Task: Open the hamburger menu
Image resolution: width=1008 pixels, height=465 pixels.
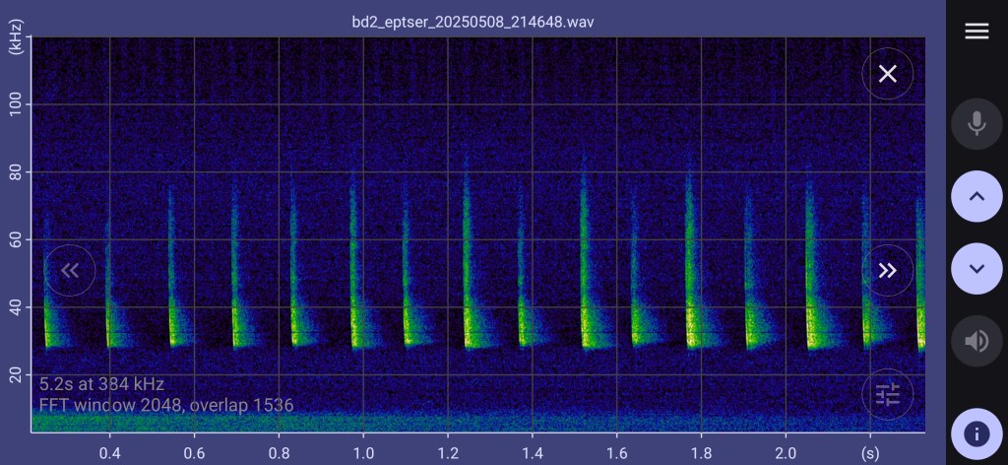Action: pos(976,32)
